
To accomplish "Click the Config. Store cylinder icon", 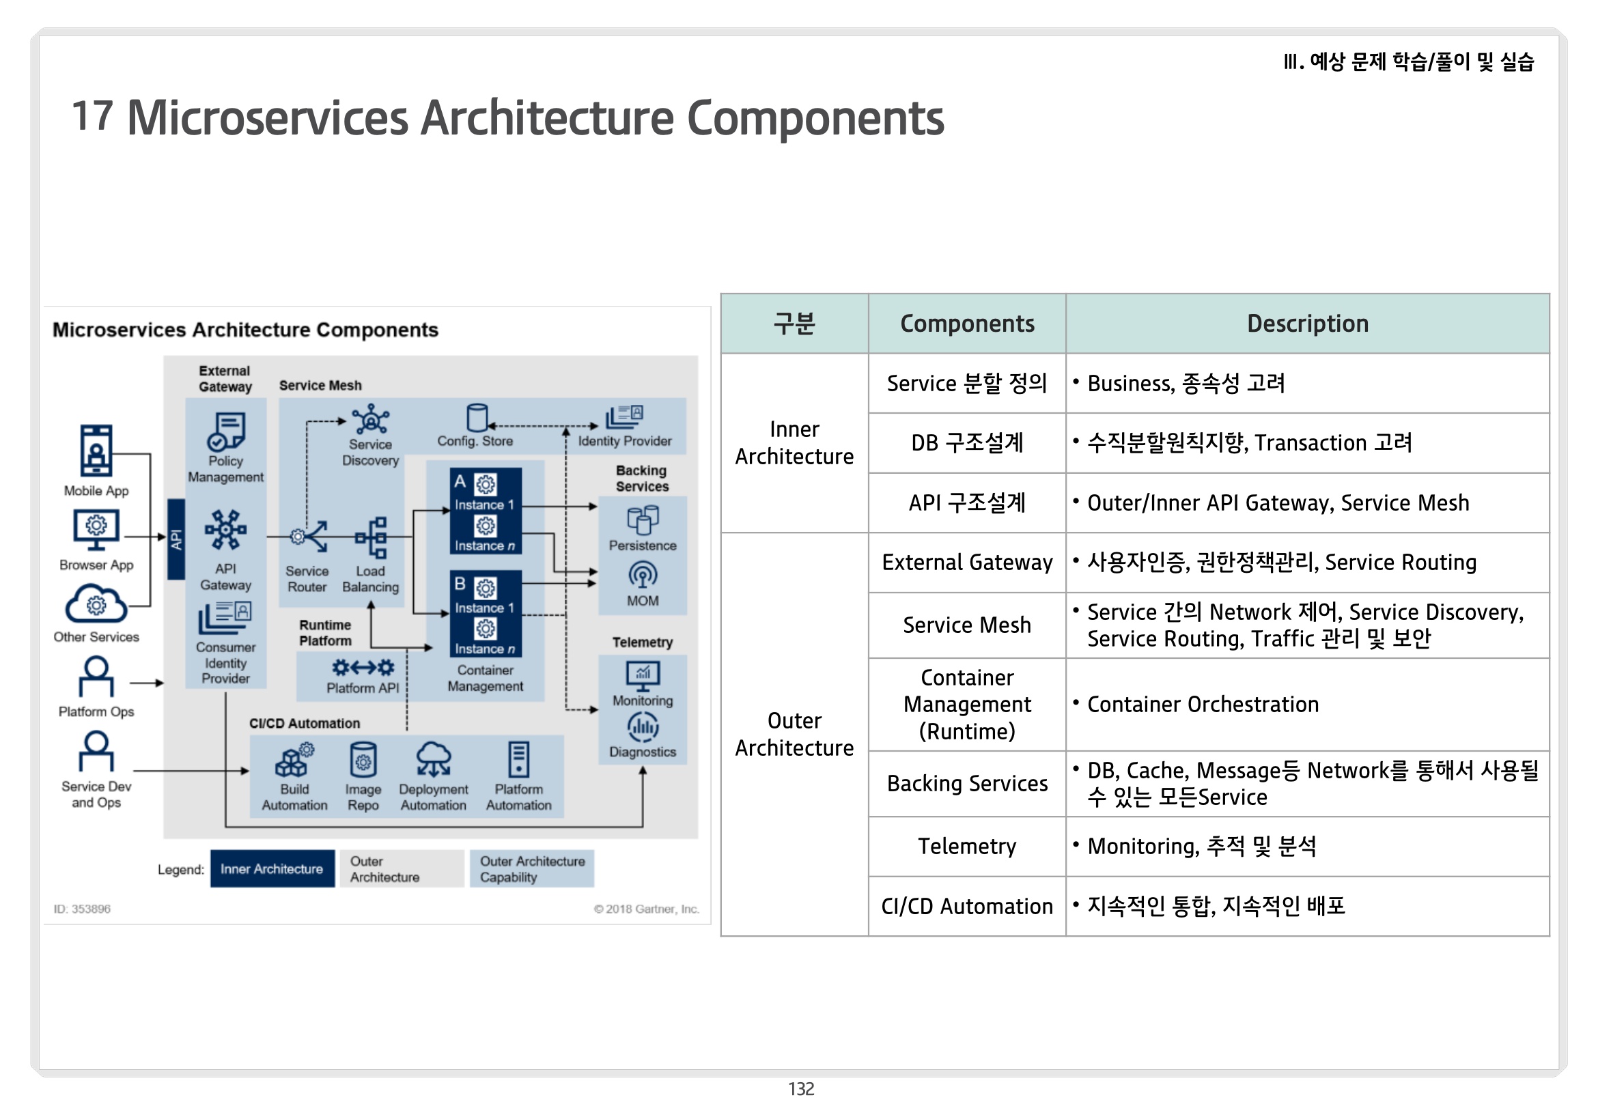I will coord(477,418).
